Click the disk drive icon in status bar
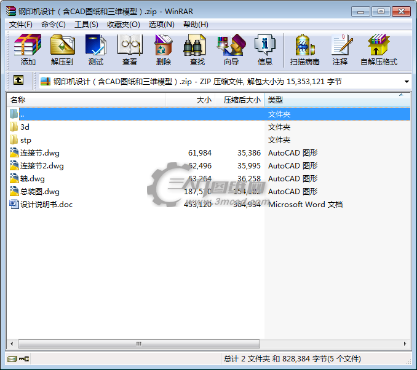This screenshot has width=417, height=370. [12, 359]
